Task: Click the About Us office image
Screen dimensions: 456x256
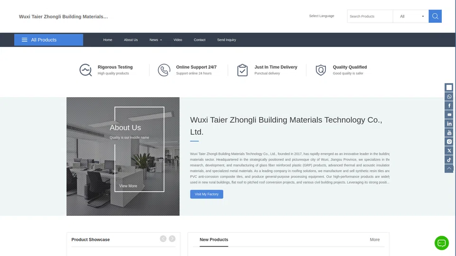Action: tap(123, 156)
